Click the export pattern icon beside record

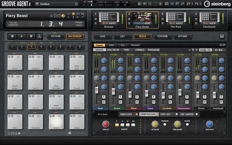point(39,36)
